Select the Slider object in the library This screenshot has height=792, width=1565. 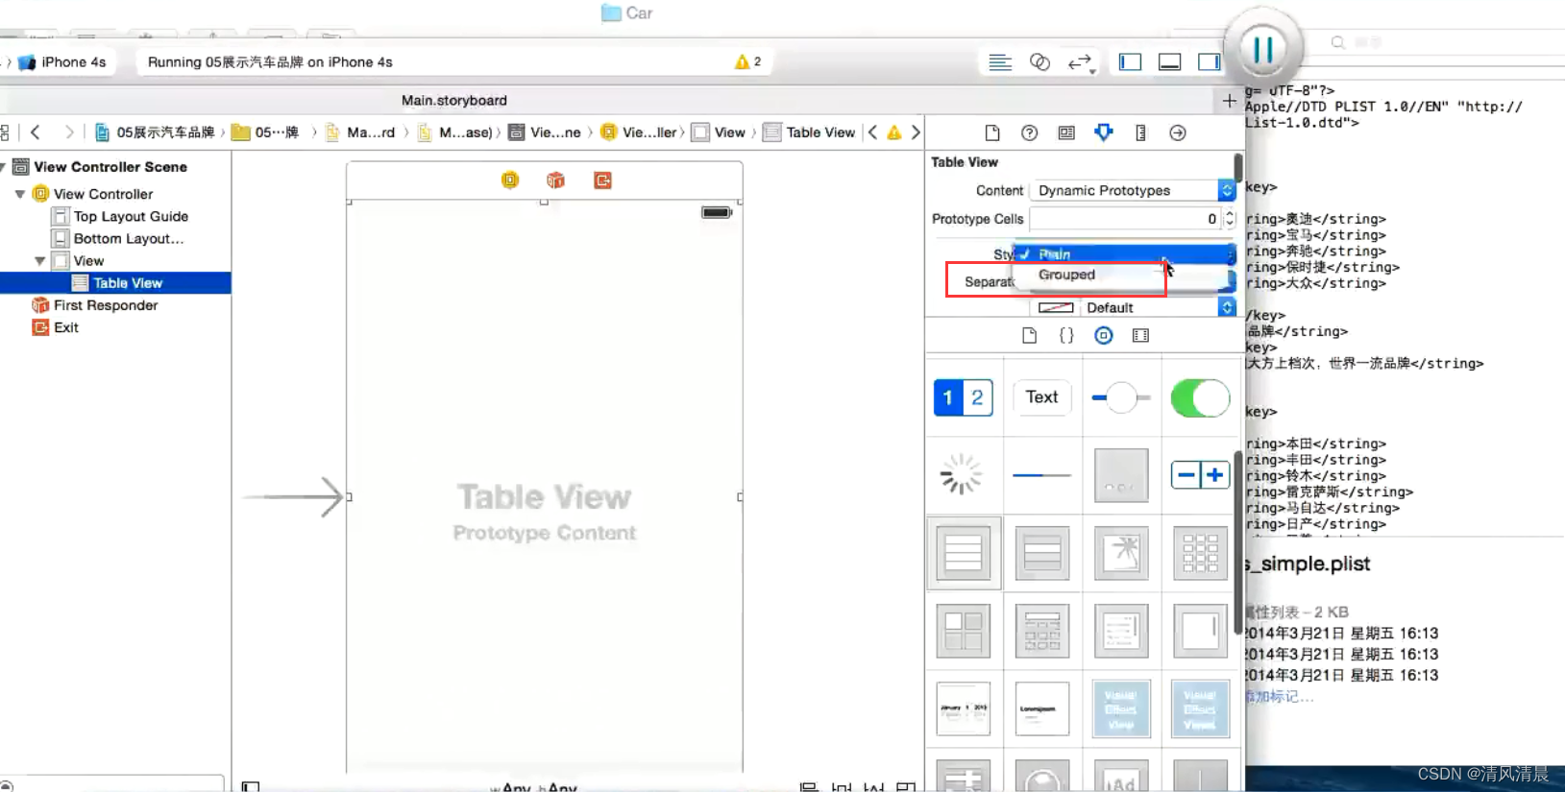[x=1121, y=397]
